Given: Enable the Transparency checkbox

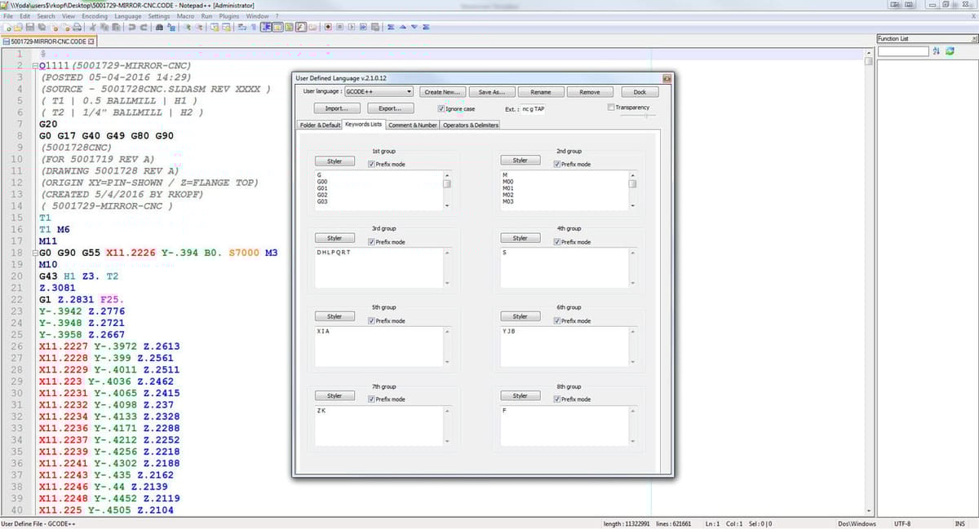Looking at the screenshot, I should click(611, 108).
